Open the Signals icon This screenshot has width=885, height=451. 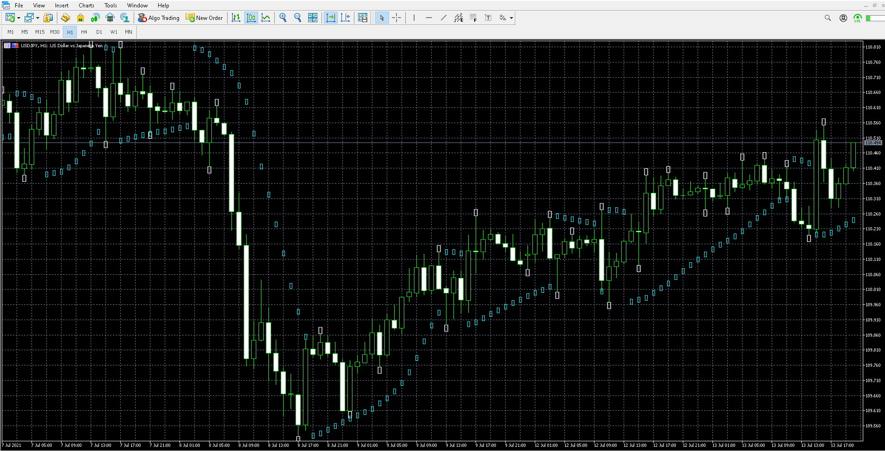click(95, 18)
